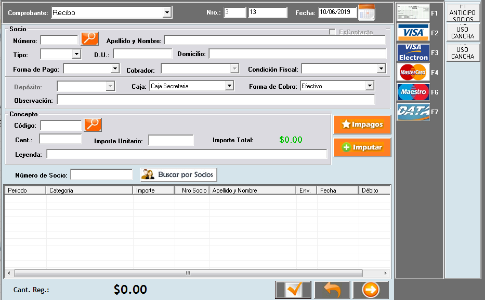Click the Concepto code search magnifier
Screen dimensions: 485x300
tap(93, 125)
